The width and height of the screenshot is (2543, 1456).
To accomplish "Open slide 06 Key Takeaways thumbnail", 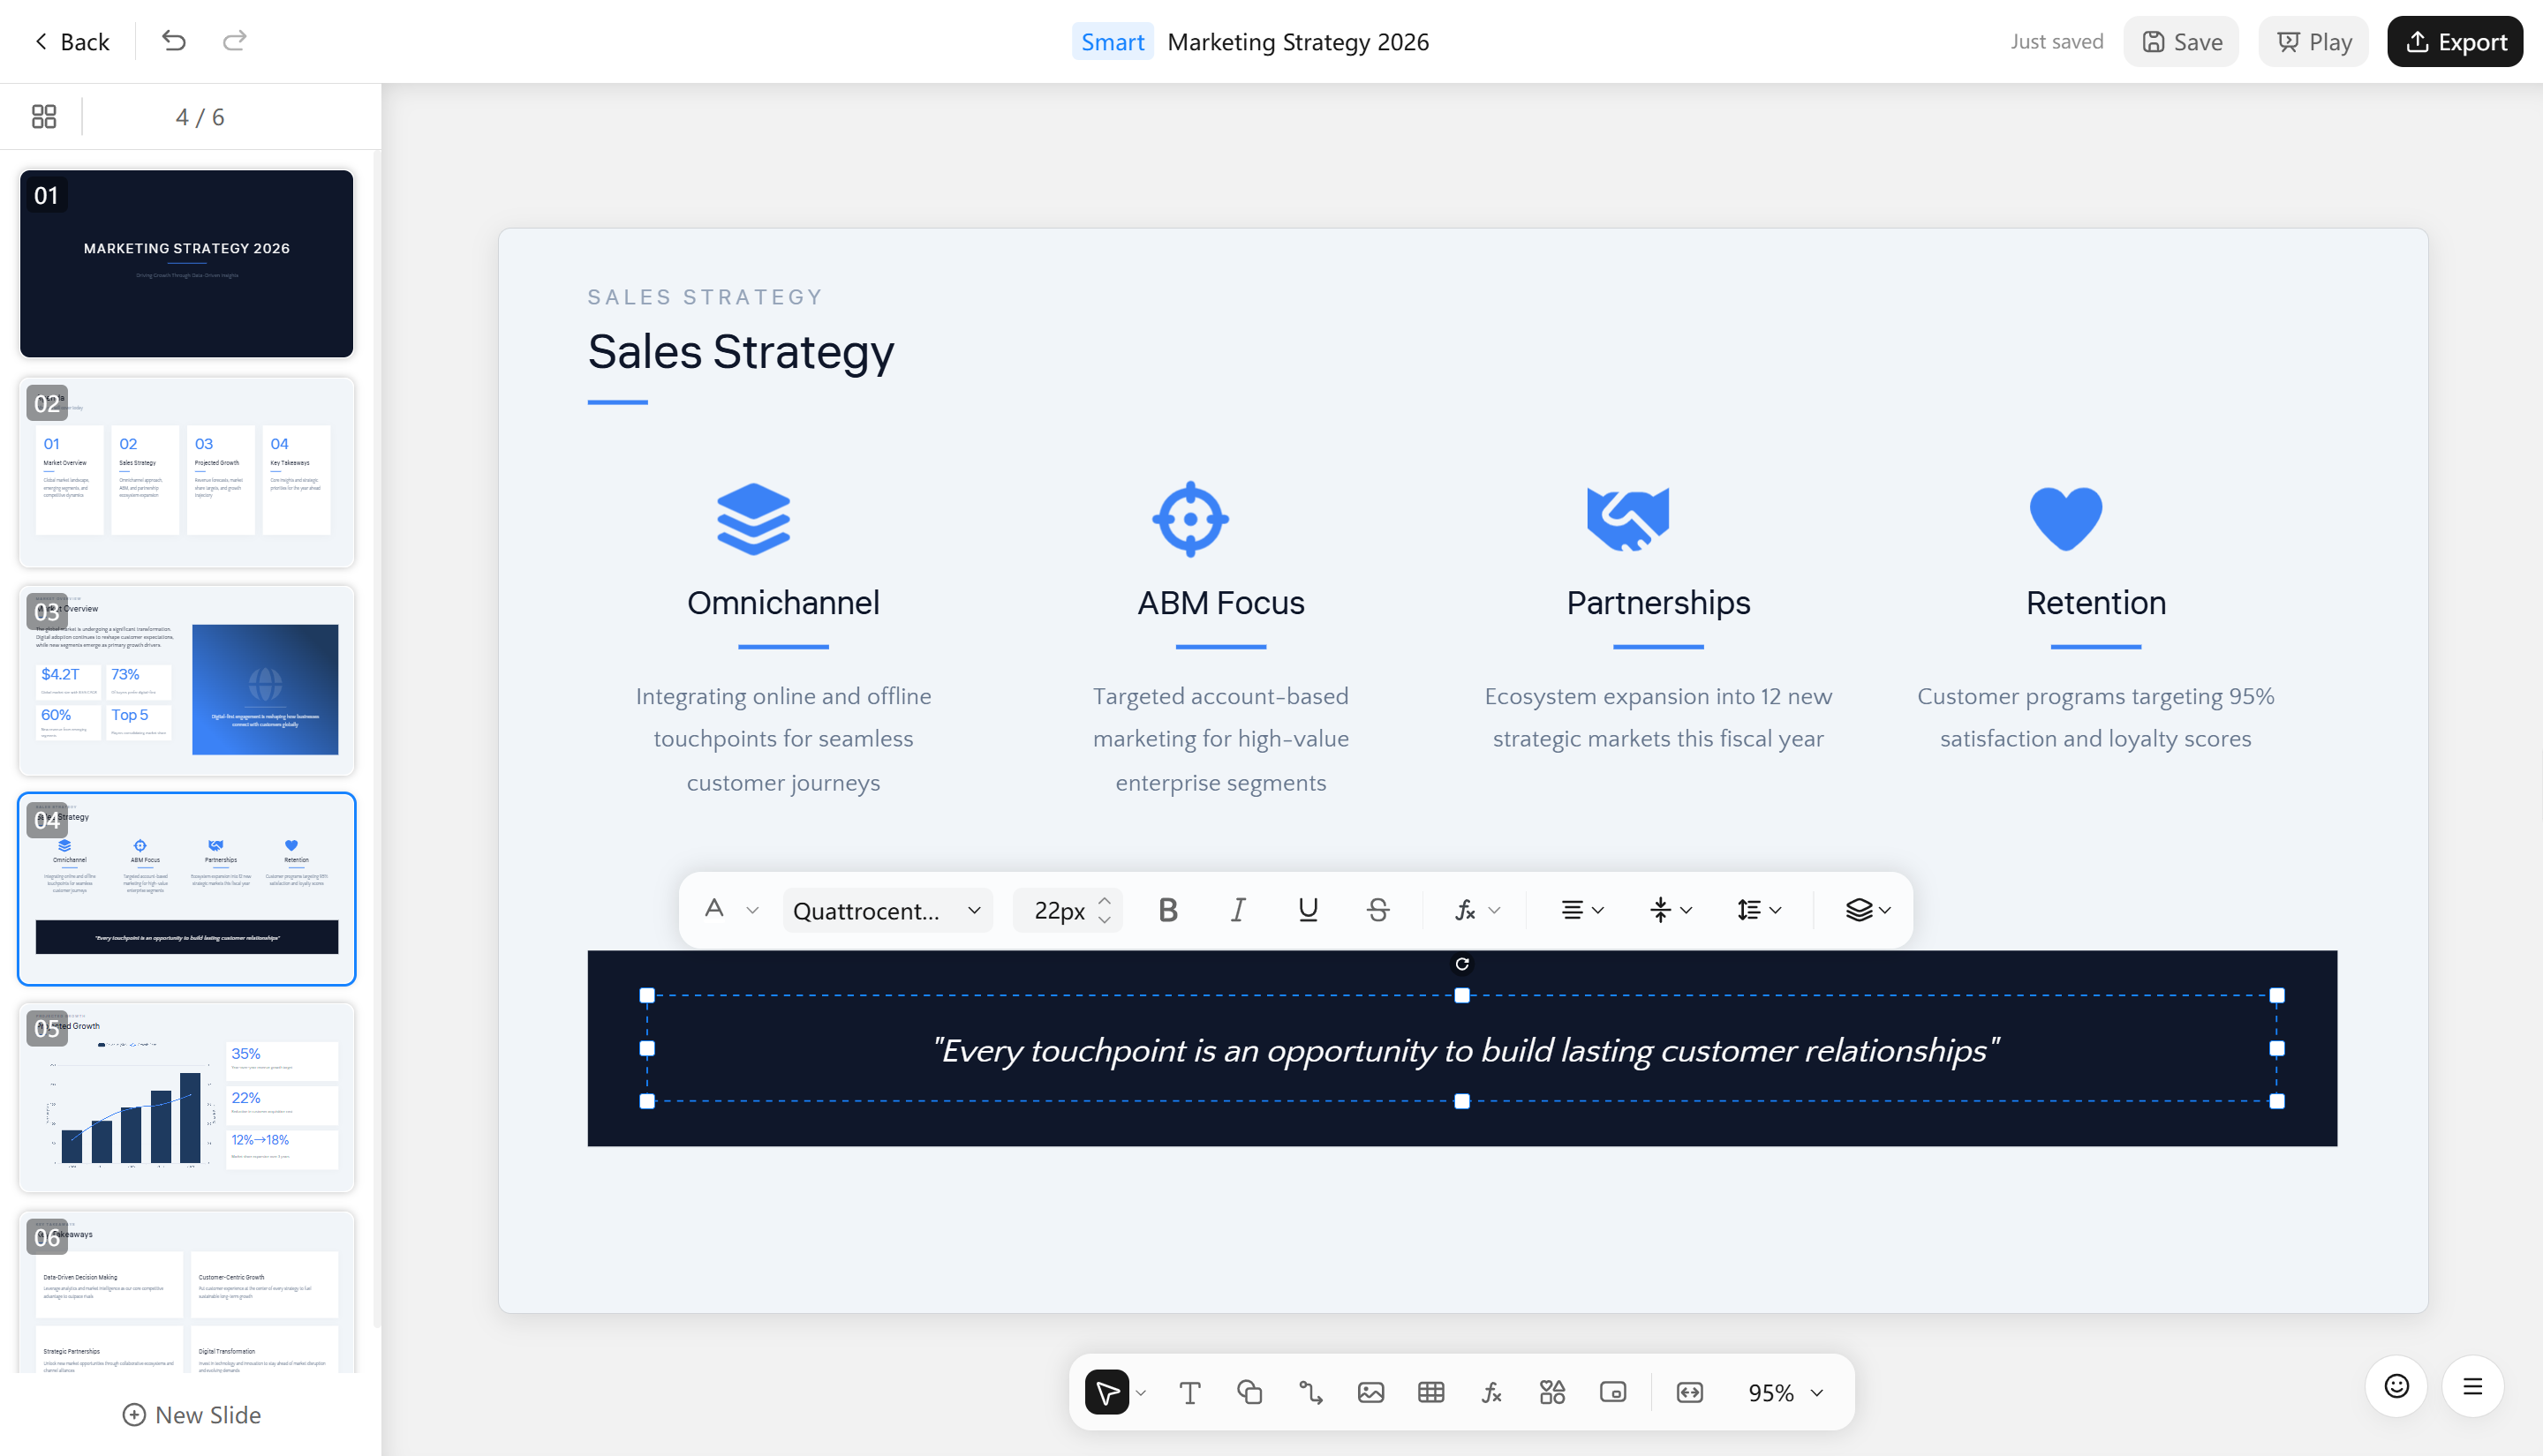I will tap(187, 1292).
